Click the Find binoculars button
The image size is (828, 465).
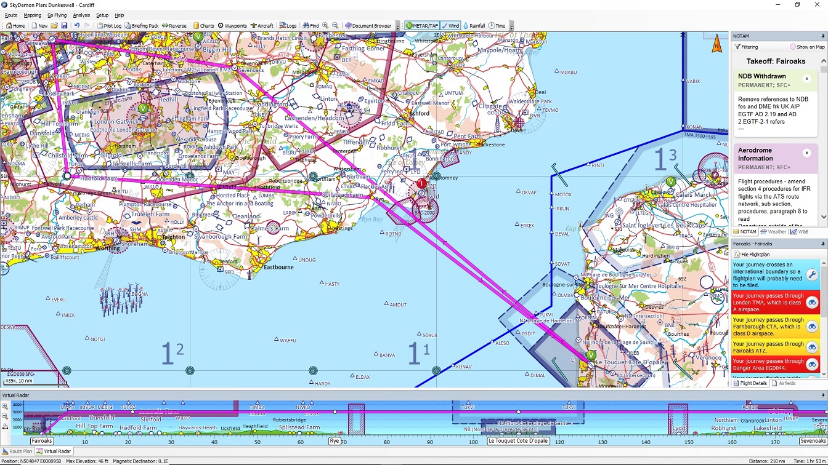pos(310,26)
